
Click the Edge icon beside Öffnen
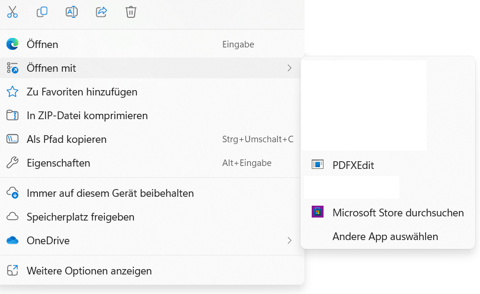point(12,44)
